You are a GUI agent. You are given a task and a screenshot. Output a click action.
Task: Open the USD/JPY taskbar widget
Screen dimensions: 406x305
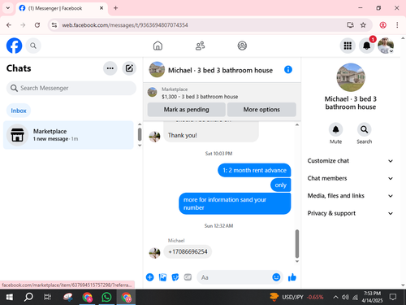(296, 297)
